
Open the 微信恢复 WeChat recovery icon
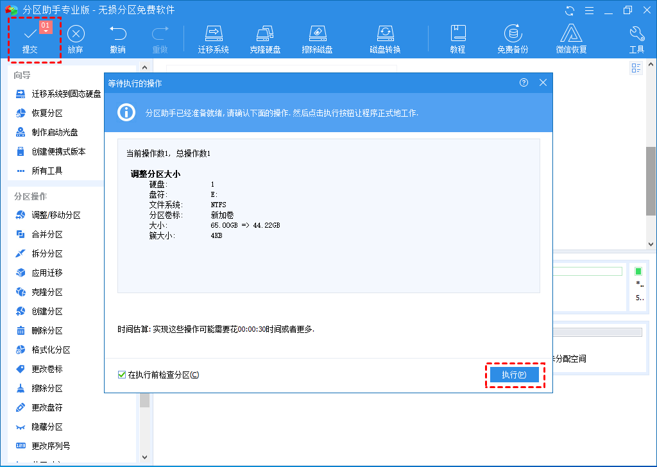point(571,40)
